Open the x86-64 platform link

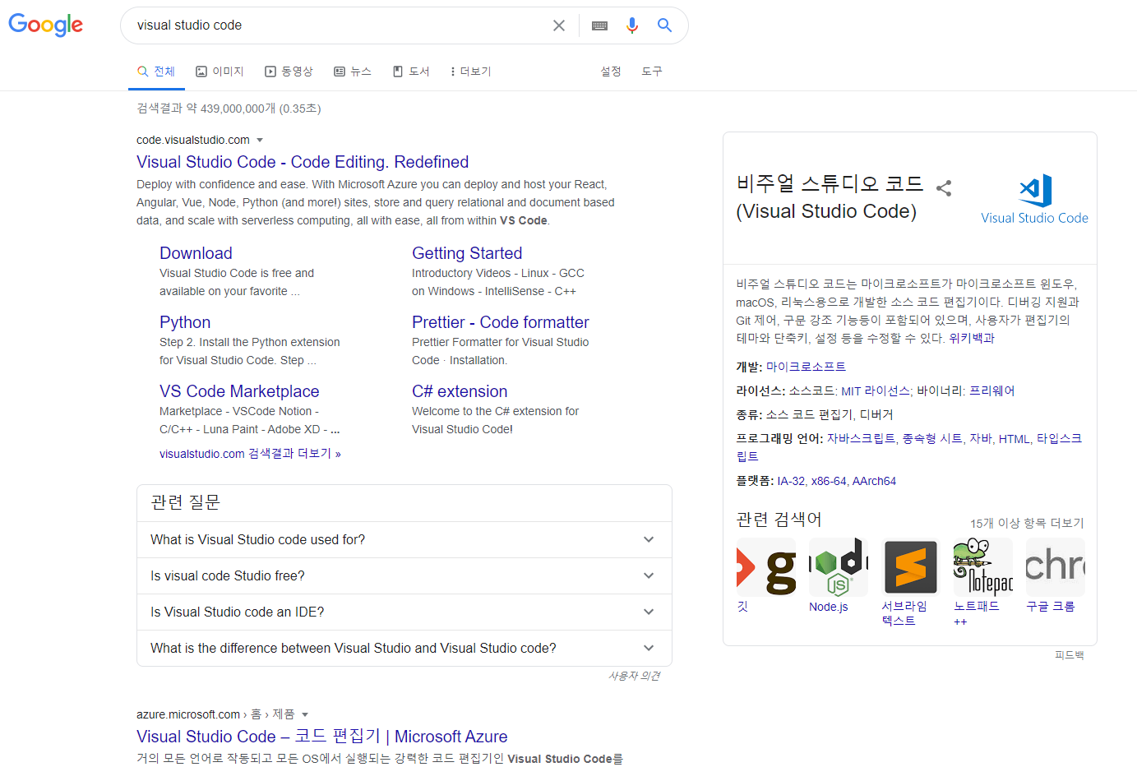pyautogui.click(x=829, y=482)
